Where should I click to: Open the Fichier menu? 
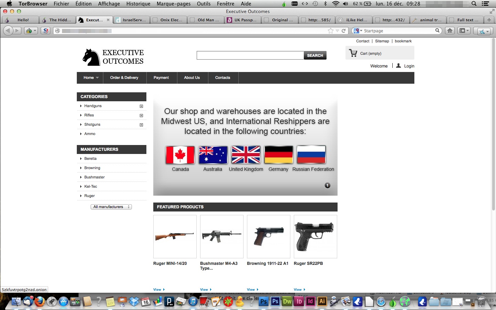(61, 3)
